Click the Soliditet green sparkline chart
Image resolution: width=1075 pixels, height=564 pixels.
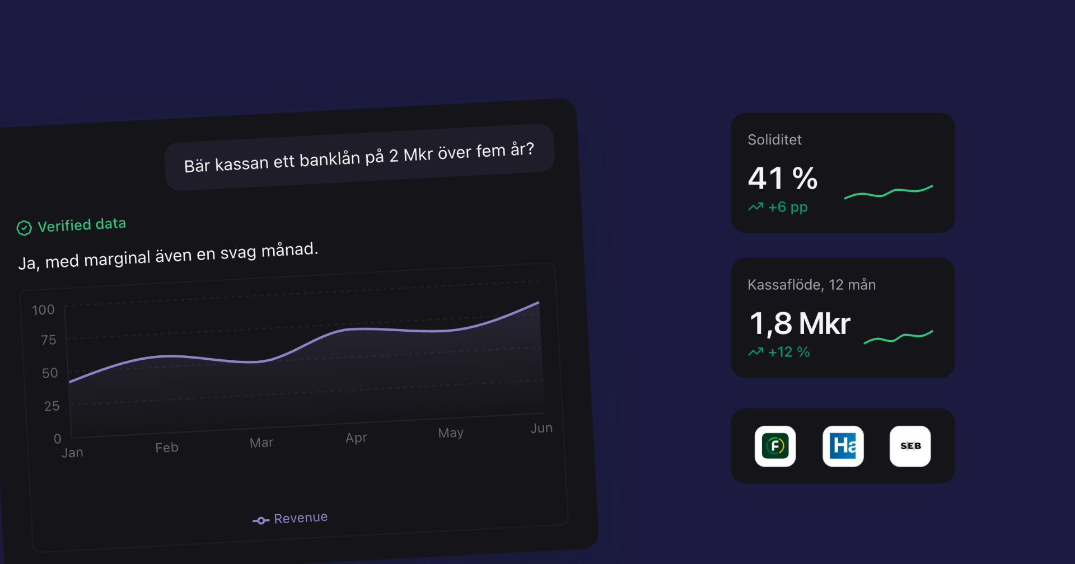click(889, 192)
